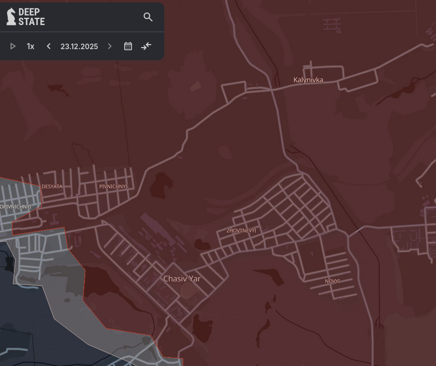The image size is (436, 366).
Task: Click the NOVYI district label
Action: (333, 281)
